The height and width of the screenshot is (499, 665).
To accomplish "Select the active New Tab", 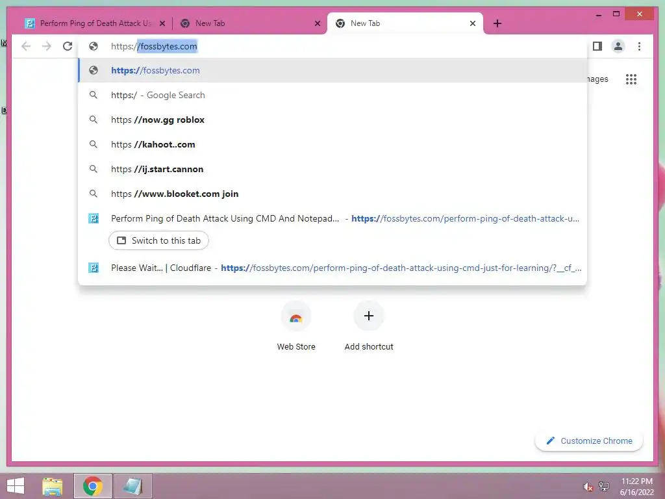I will [405, 23].
